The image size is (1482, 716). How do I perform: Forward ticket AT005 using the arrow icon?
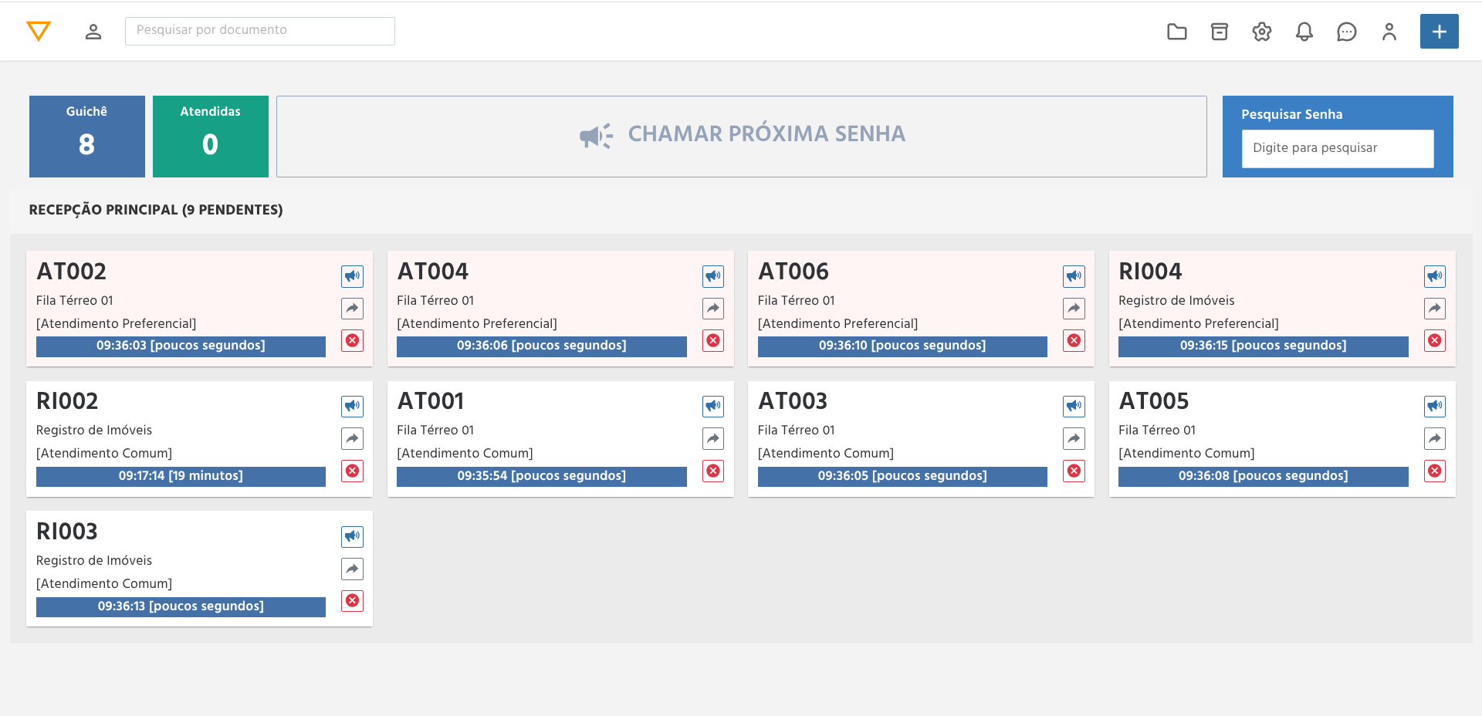click(x=1434, y=438)
